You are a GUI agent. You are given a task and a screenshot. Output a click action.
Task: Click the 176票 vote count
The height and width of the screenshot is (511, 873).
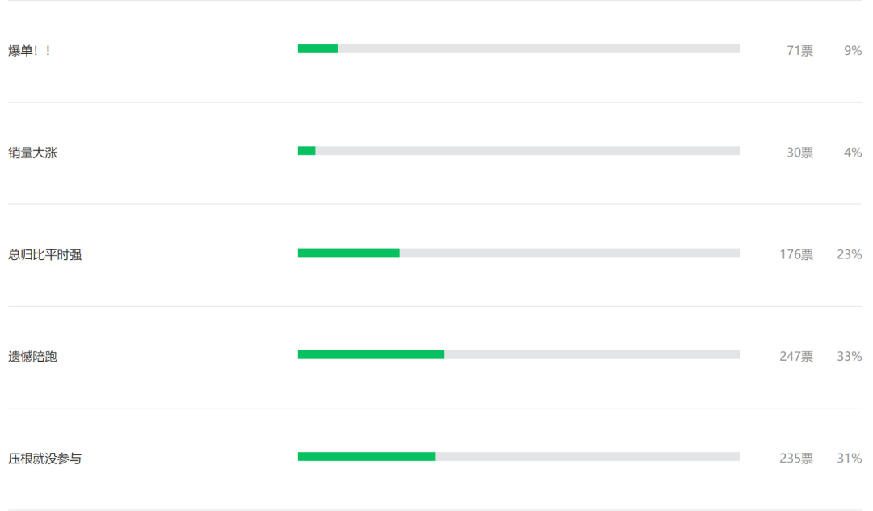click(x=796, y=254)
